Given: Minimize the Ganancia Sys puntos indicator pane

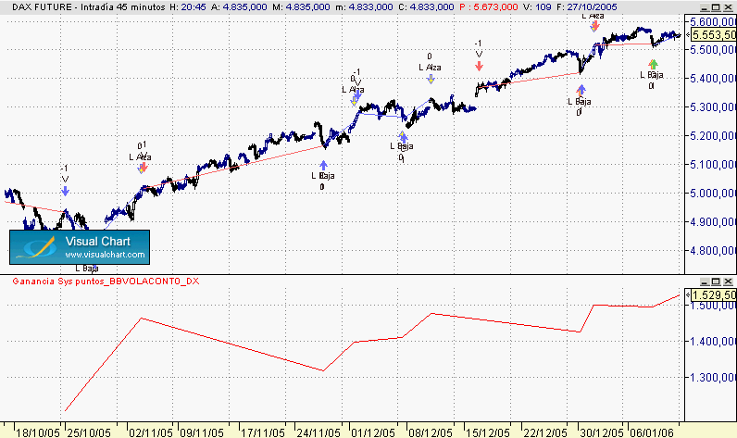Looking at the screenshot, I should (x=704, y=282).
